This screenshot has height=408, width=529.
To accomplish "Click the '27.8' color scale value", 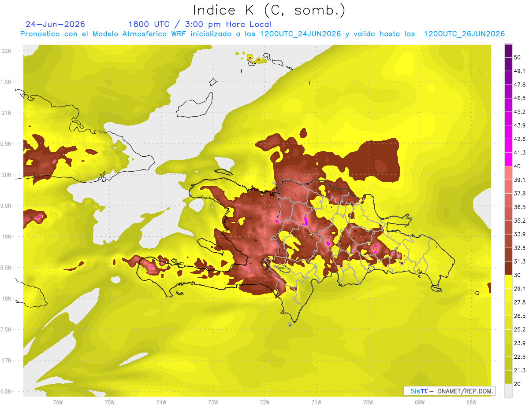I will click(x=520, y=302).
